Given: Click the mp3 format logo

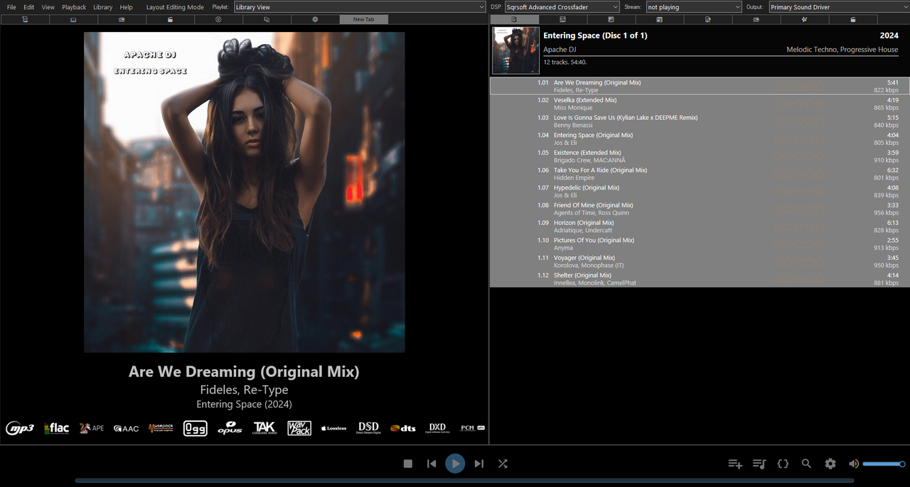Looking at the screenshot, I should point(20,428).
